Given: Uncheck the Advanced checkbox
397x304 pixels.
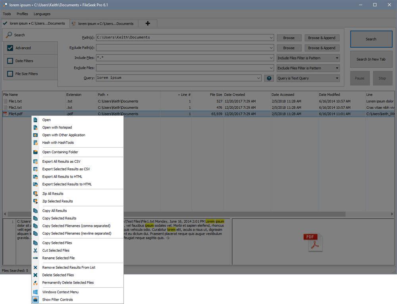Looking at the screenshot, I should (10, 48).
